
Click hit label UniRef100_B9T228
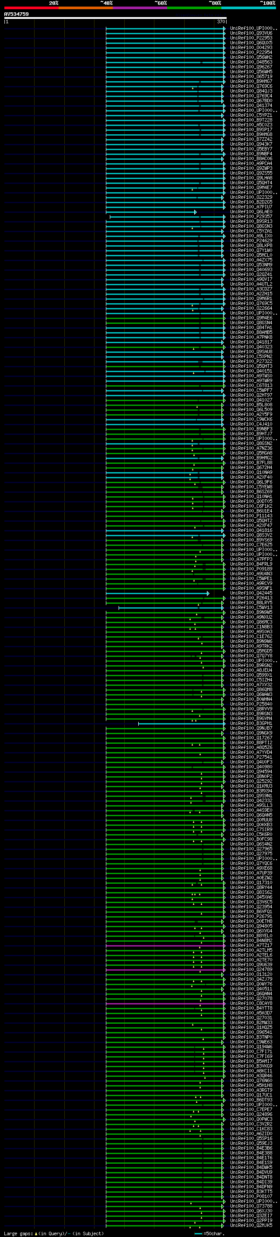click(x=251, y=120)
